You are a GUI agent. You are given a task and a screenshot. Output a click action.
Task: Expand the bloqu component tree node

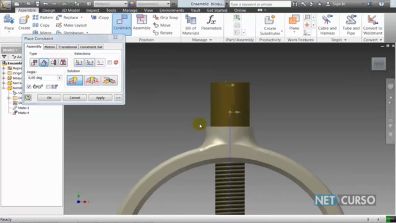coord(4,78)
